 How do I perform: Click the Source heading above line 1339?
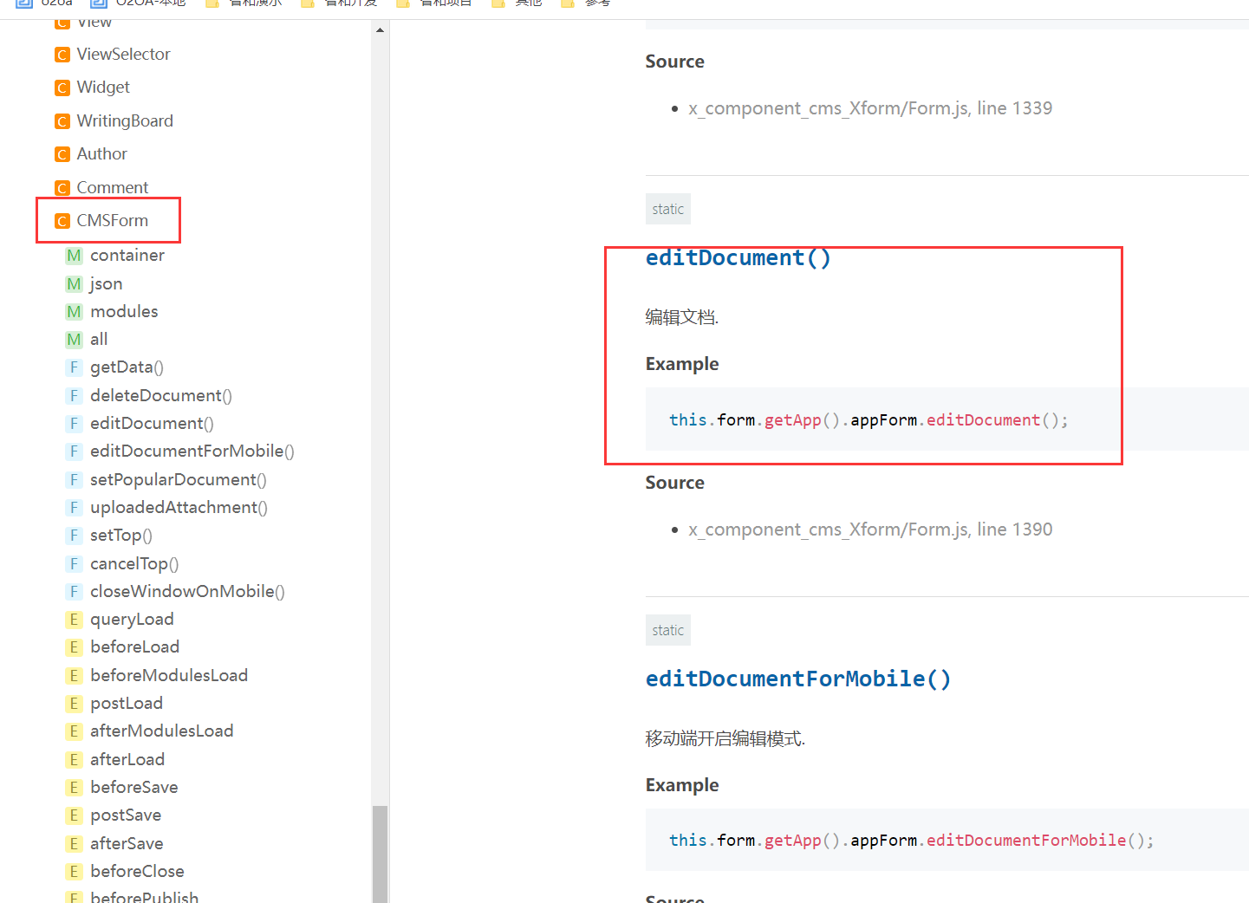pyautogui.click(x=675, y=62)
